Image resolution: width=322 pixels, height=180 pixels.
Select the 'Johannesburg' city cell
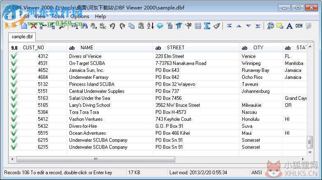[261, 91]
